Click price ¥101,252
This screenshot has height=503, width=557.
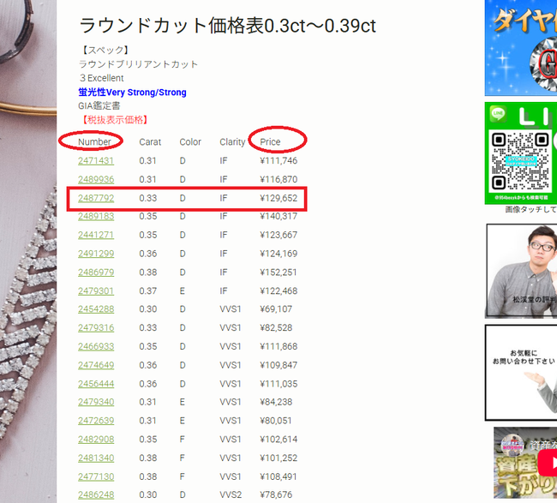click(x=278, y=458)
